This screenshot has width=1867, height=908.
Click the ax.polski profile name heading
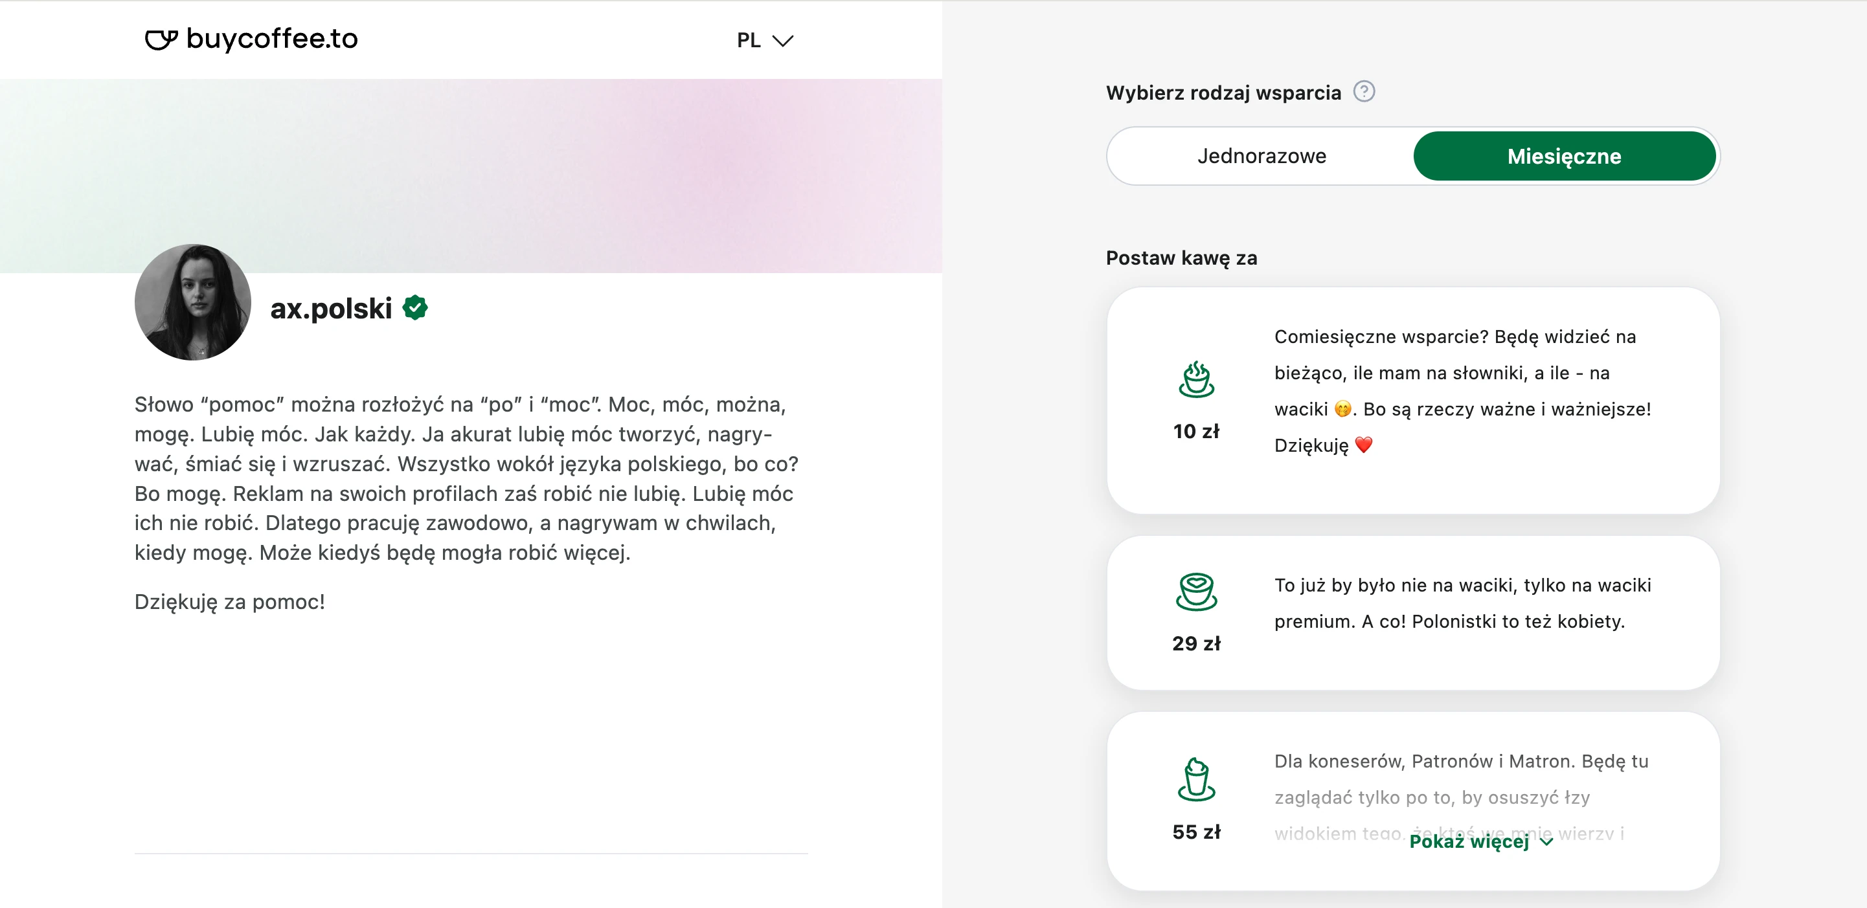331,309
